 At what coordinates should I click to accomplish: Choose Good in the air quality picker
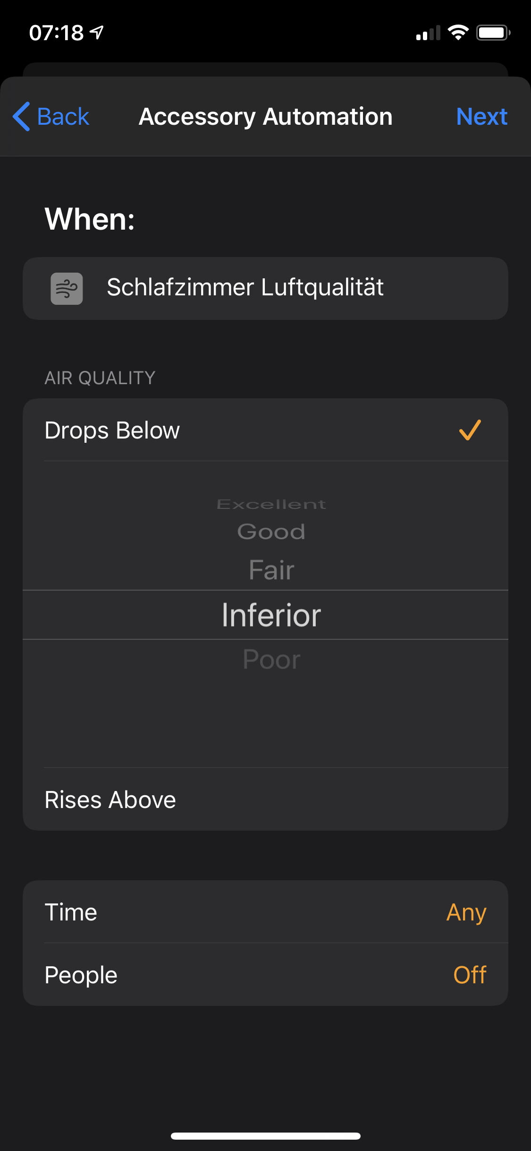271,532
